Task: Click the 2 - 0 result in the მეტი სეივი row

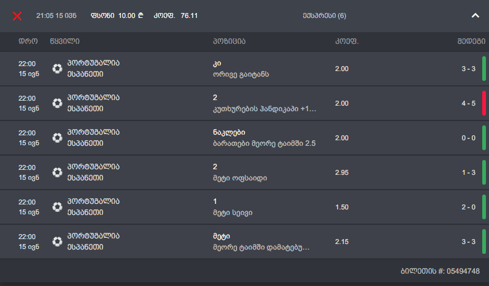Action: click(468, 207)
